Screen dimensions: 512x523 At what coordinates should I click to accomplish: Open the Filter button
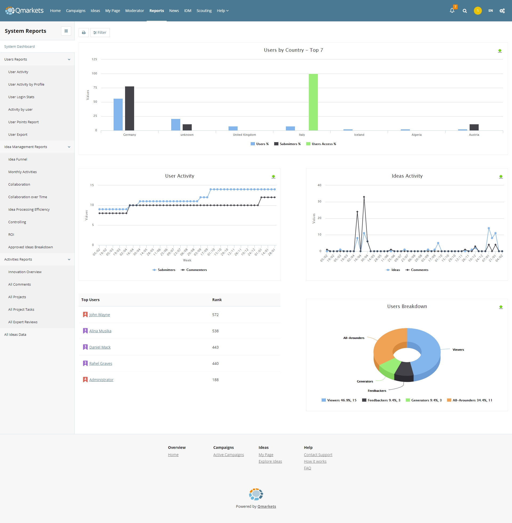[100, 33]
